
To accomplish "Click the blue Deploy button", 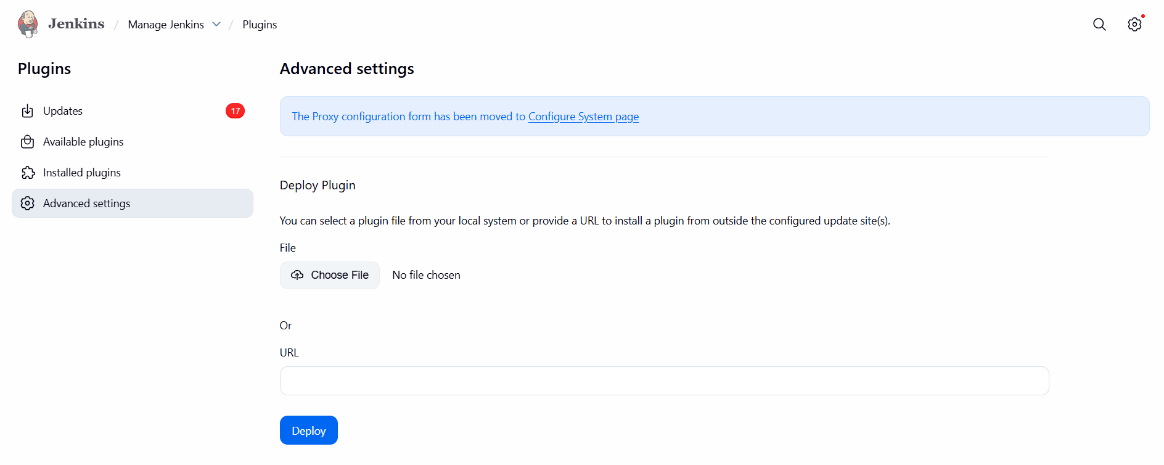I will 309,430.
